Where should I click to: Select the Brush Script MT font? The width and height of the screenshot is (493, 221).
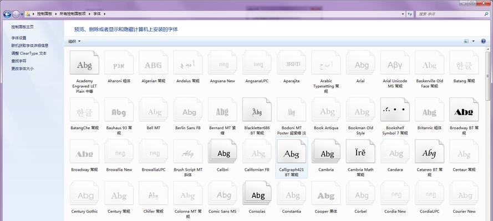(x=187, y=151)
